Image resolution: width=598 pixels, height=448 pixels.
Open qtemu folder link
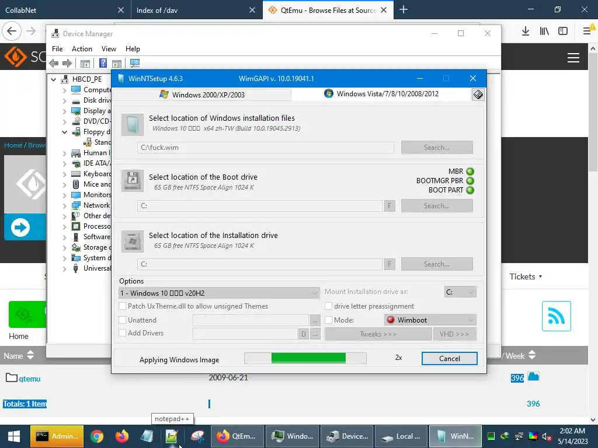[30, 379]
